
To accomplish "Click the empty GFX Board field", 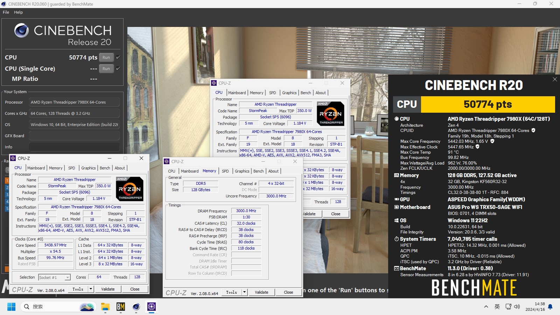I will pos(74,136).
